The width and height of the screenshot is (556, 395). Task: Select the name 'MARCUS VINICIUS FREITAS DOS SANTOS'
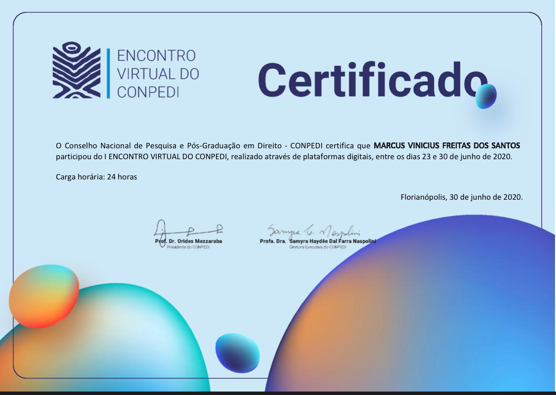coord(447,145)
